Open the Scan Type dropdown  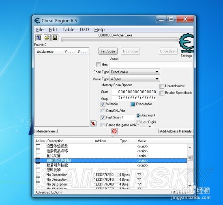[135, 72]
